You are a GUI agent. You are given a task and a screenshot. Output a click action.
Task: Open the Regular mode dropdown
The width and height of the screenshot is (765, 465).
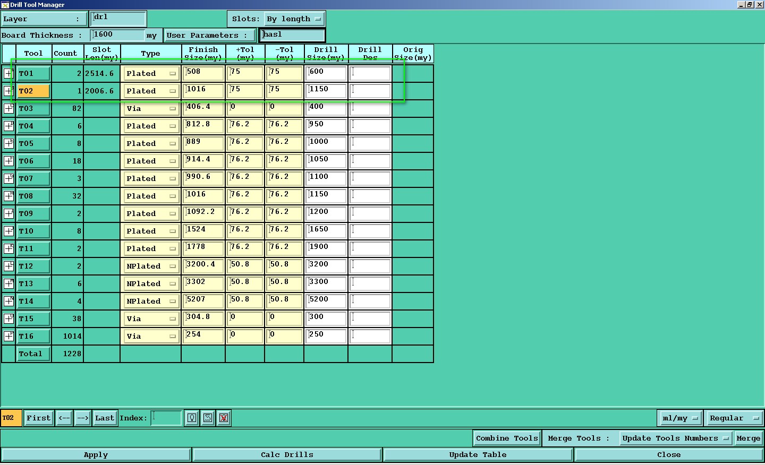click(x=735, y=418)
